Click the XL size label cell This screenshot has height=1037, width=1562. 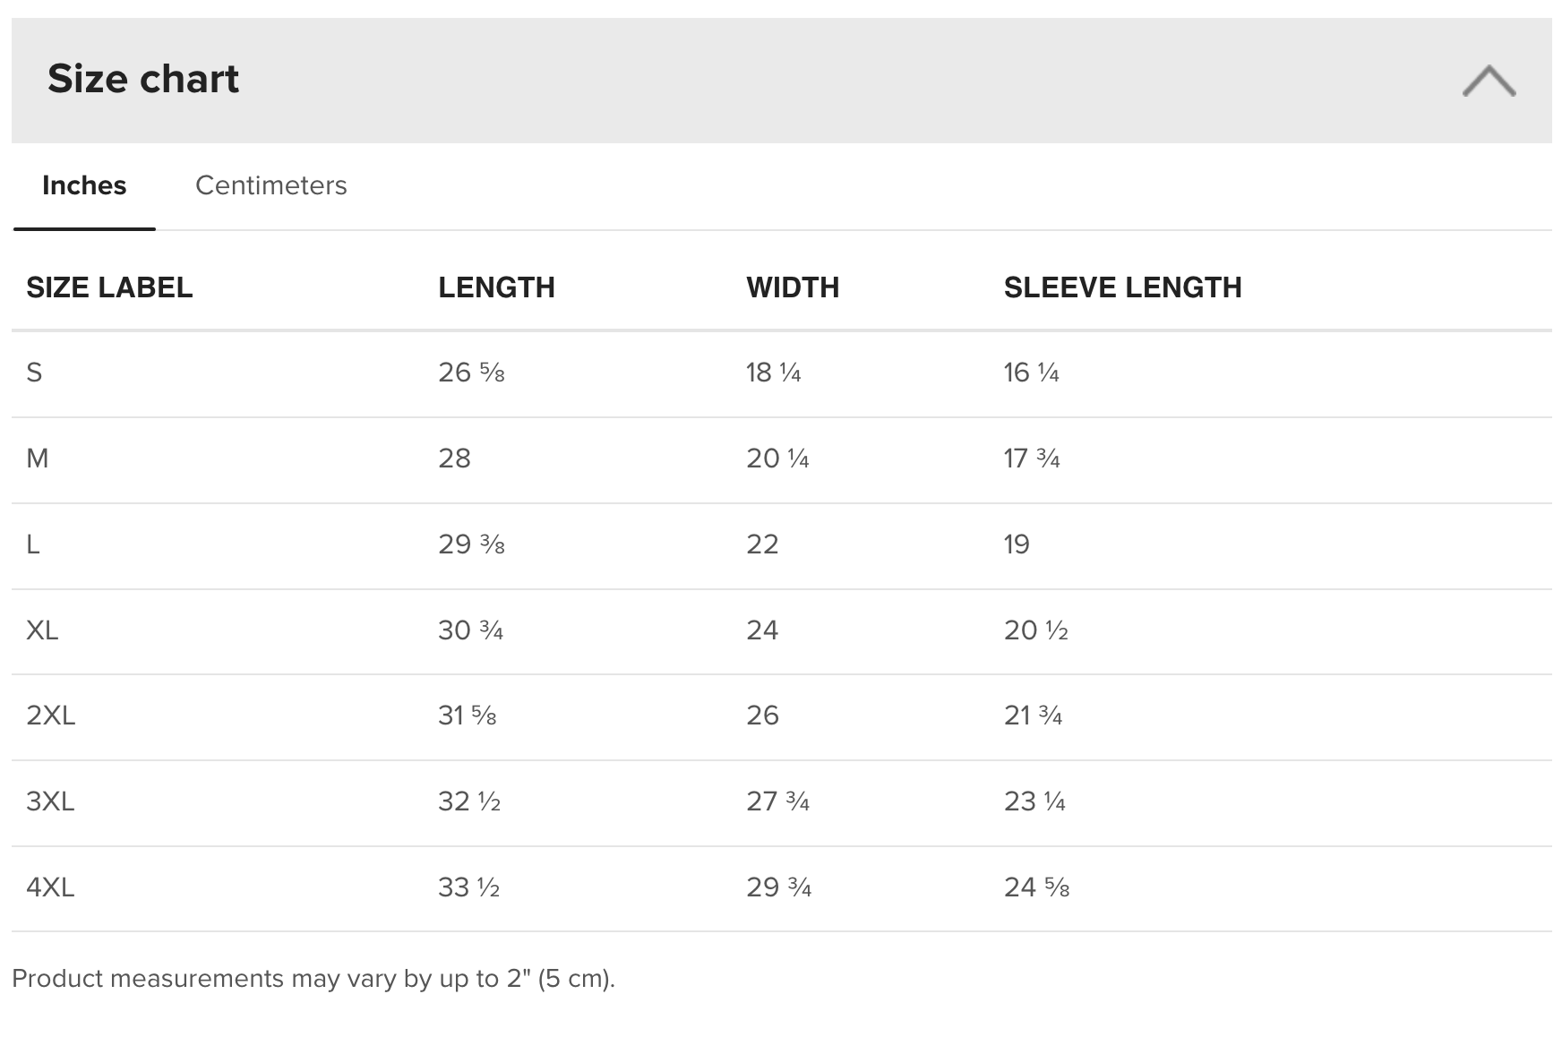42,630
